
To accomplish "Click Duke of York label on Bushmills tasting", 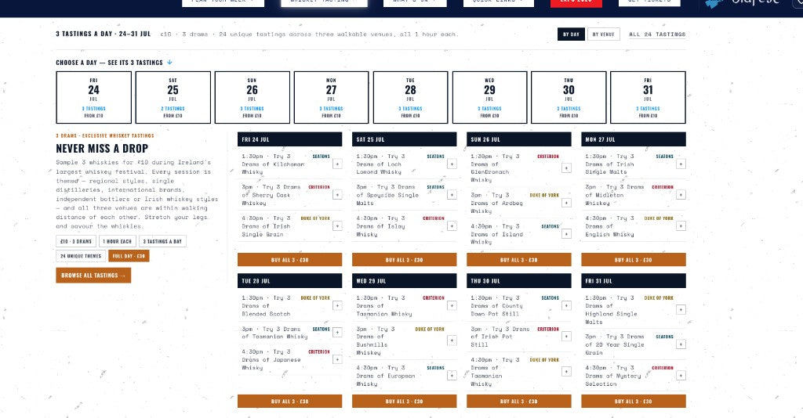I will (x=430, y=329).
